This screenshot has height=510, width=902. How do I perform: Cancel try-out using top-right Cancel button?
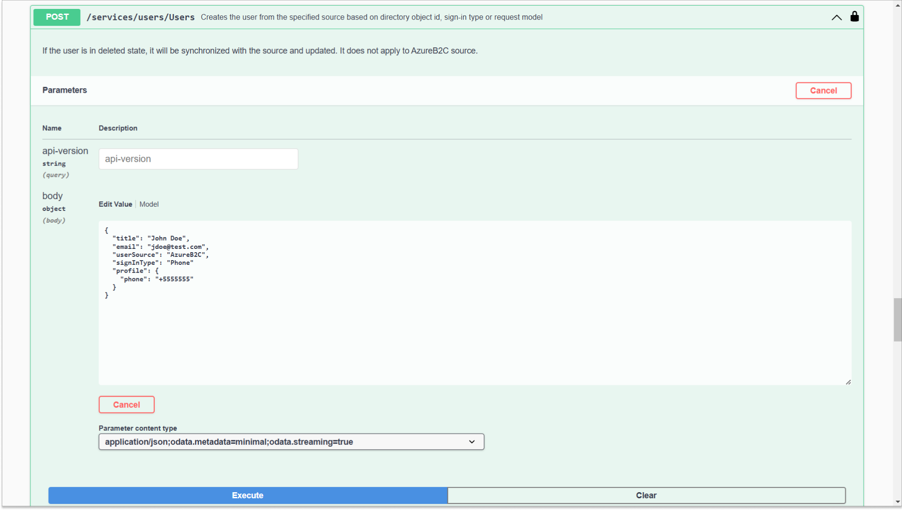(823, 90)
